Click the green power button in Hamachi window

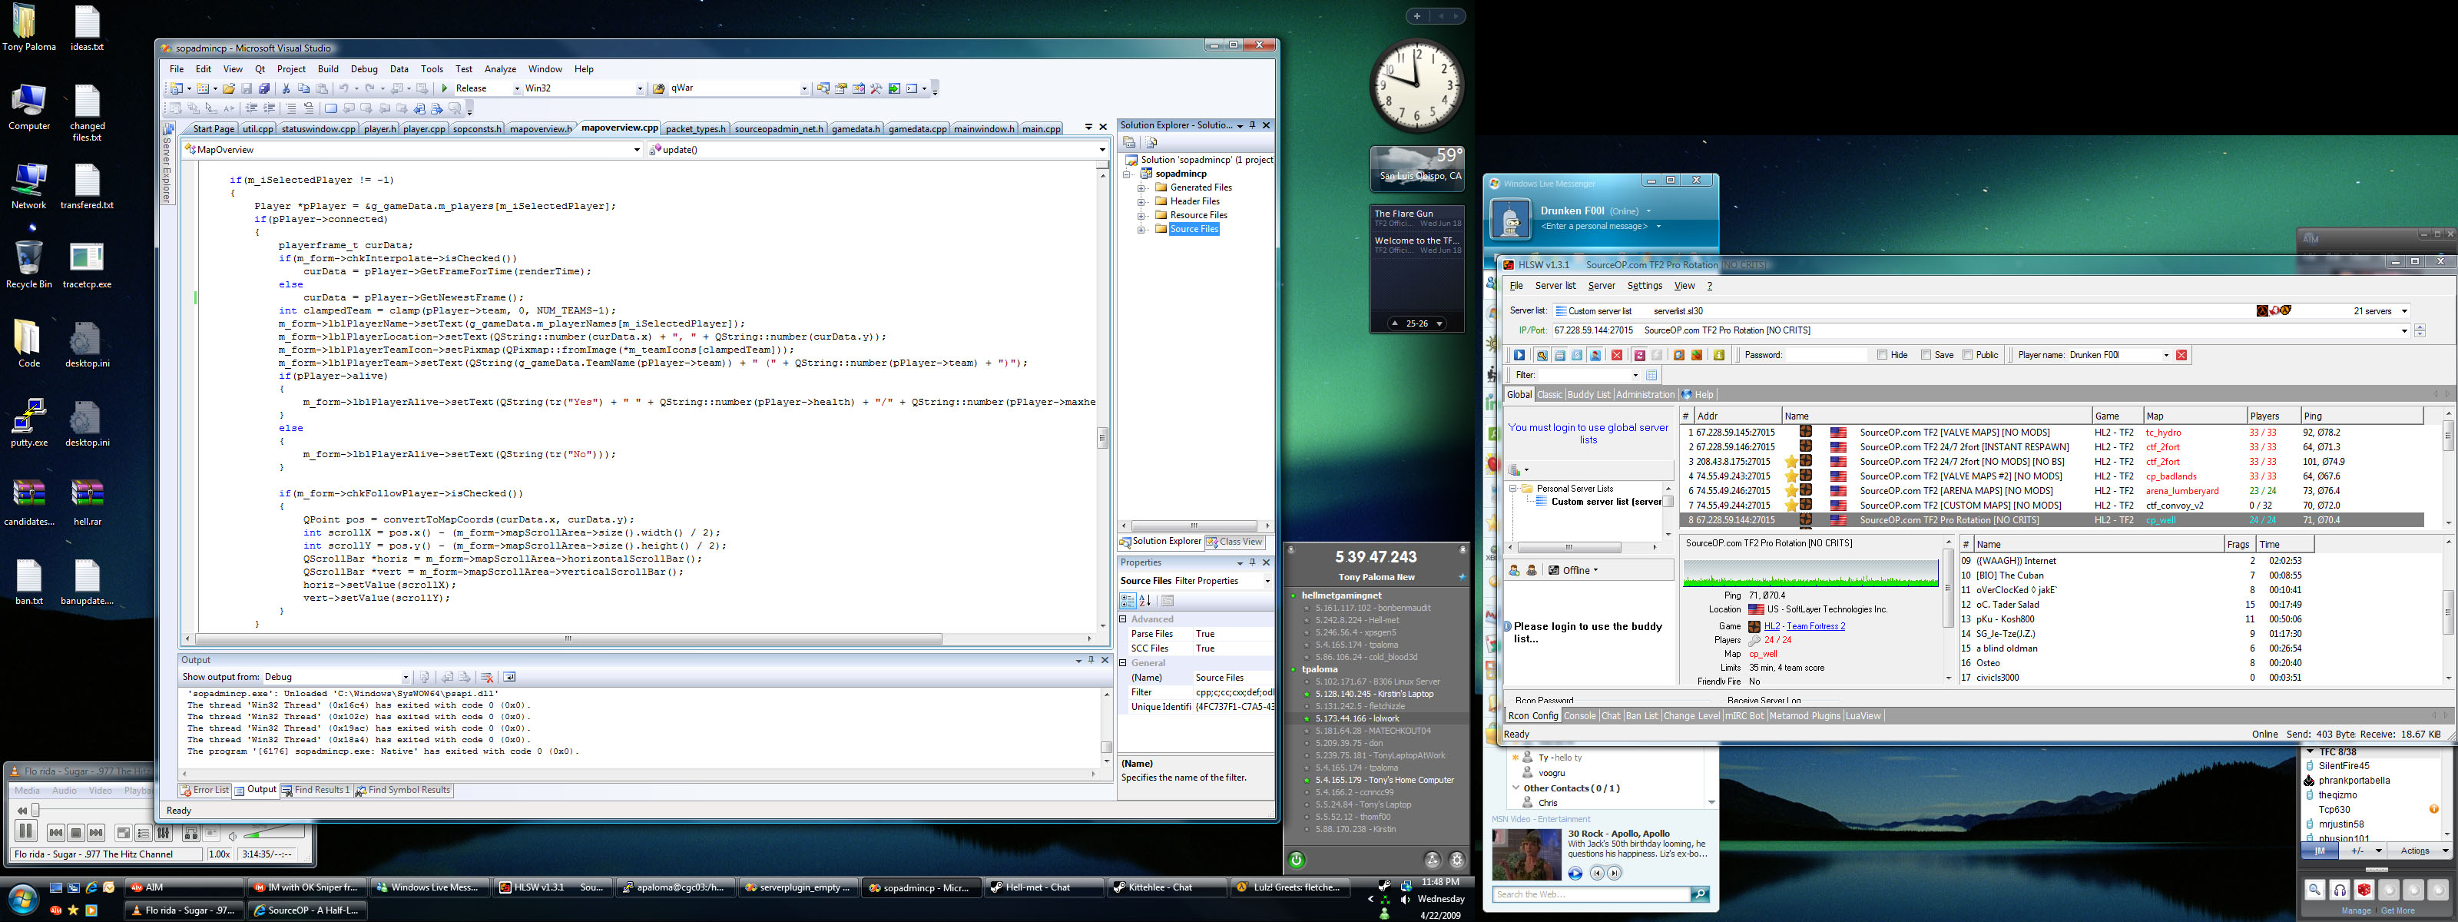[x=1297, y=859]
